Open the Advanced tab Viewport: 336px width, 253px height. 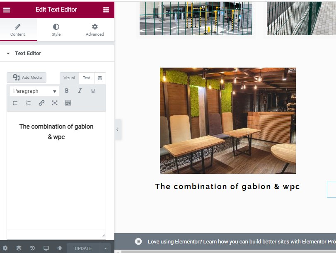(x=95, y=30)
